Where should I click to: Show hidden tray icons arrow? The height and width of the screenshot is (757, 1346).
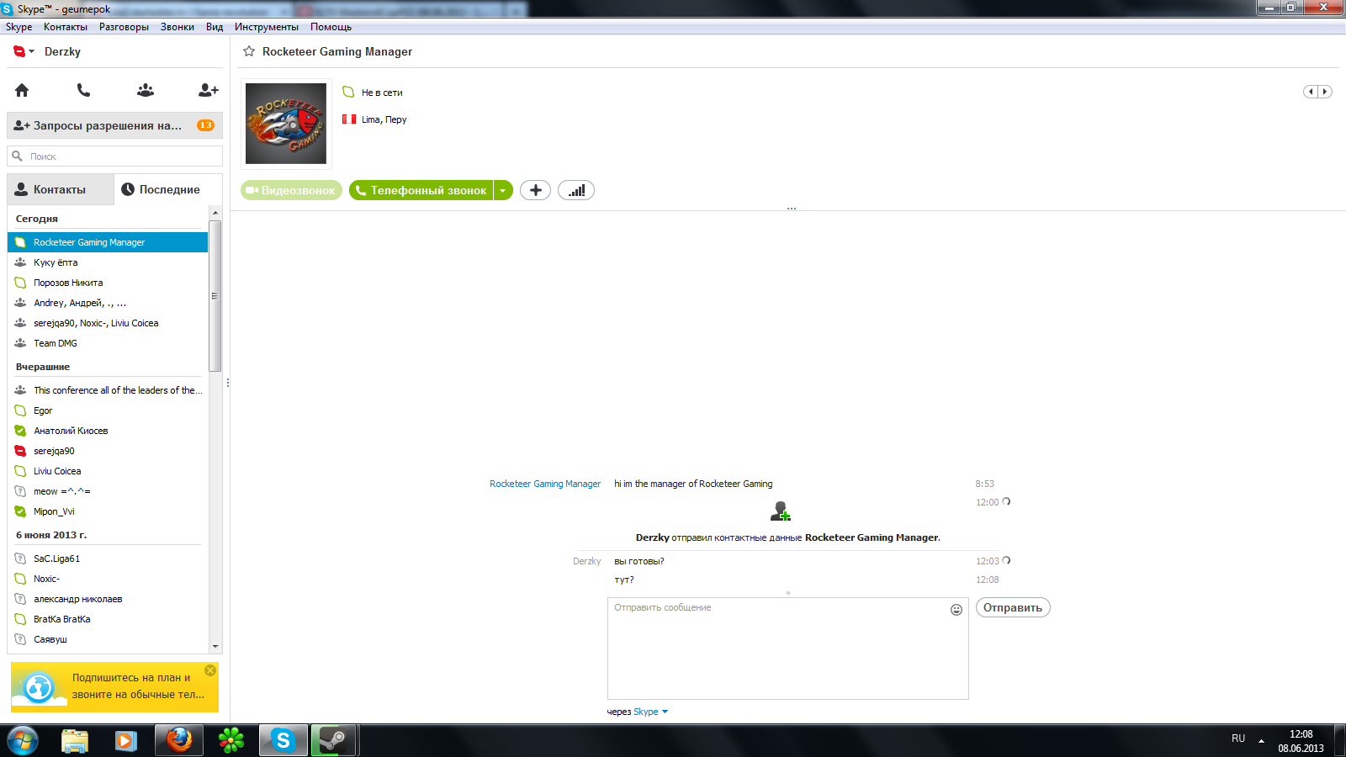(1261, 741)
